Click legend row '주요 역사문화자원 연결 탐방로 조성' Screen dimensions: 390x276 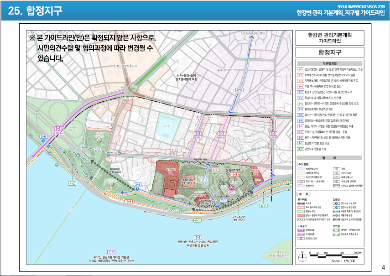320,87
